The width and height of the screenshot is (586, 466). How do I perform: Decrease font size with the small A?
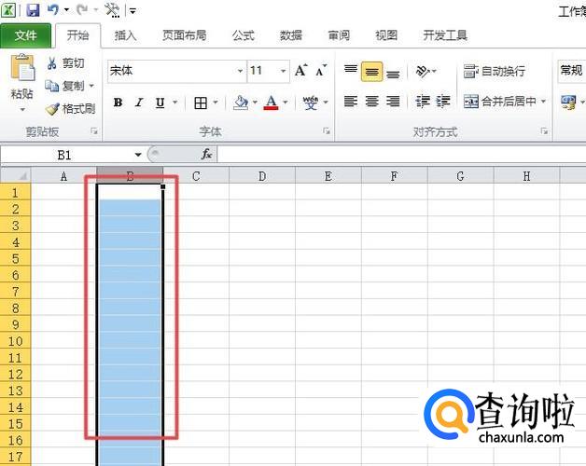[x=321, y=70]
